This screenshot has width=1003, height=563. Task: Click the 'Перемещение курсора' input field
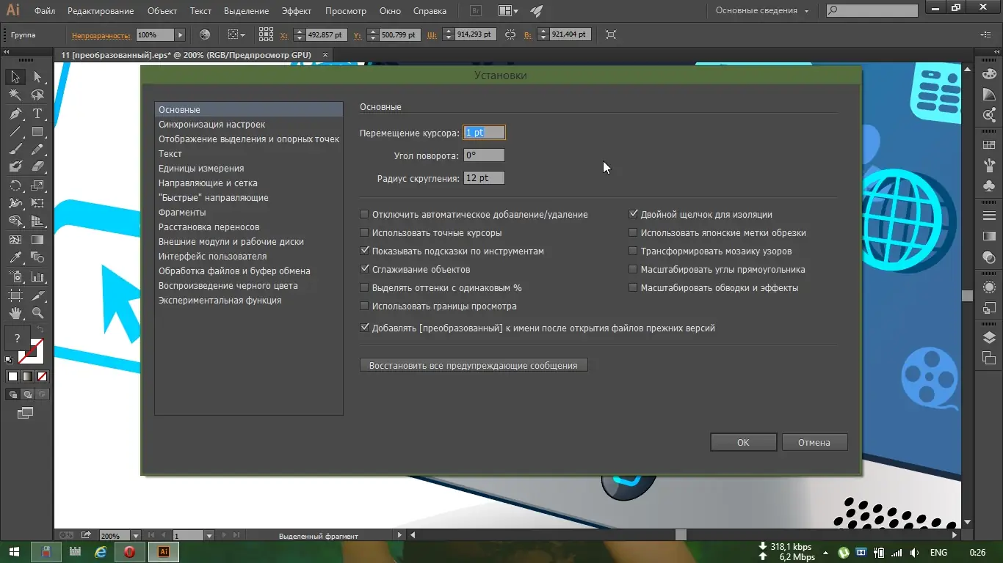click(x=484, y=133)
